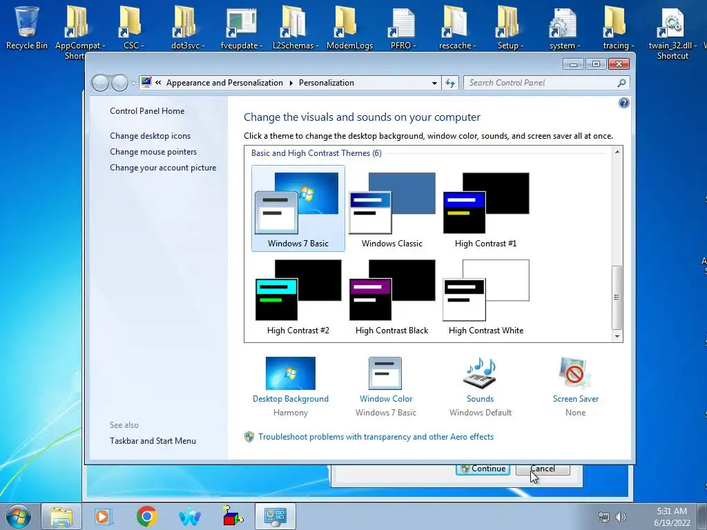Open the twain_32.dll shortcut icon

671,23
